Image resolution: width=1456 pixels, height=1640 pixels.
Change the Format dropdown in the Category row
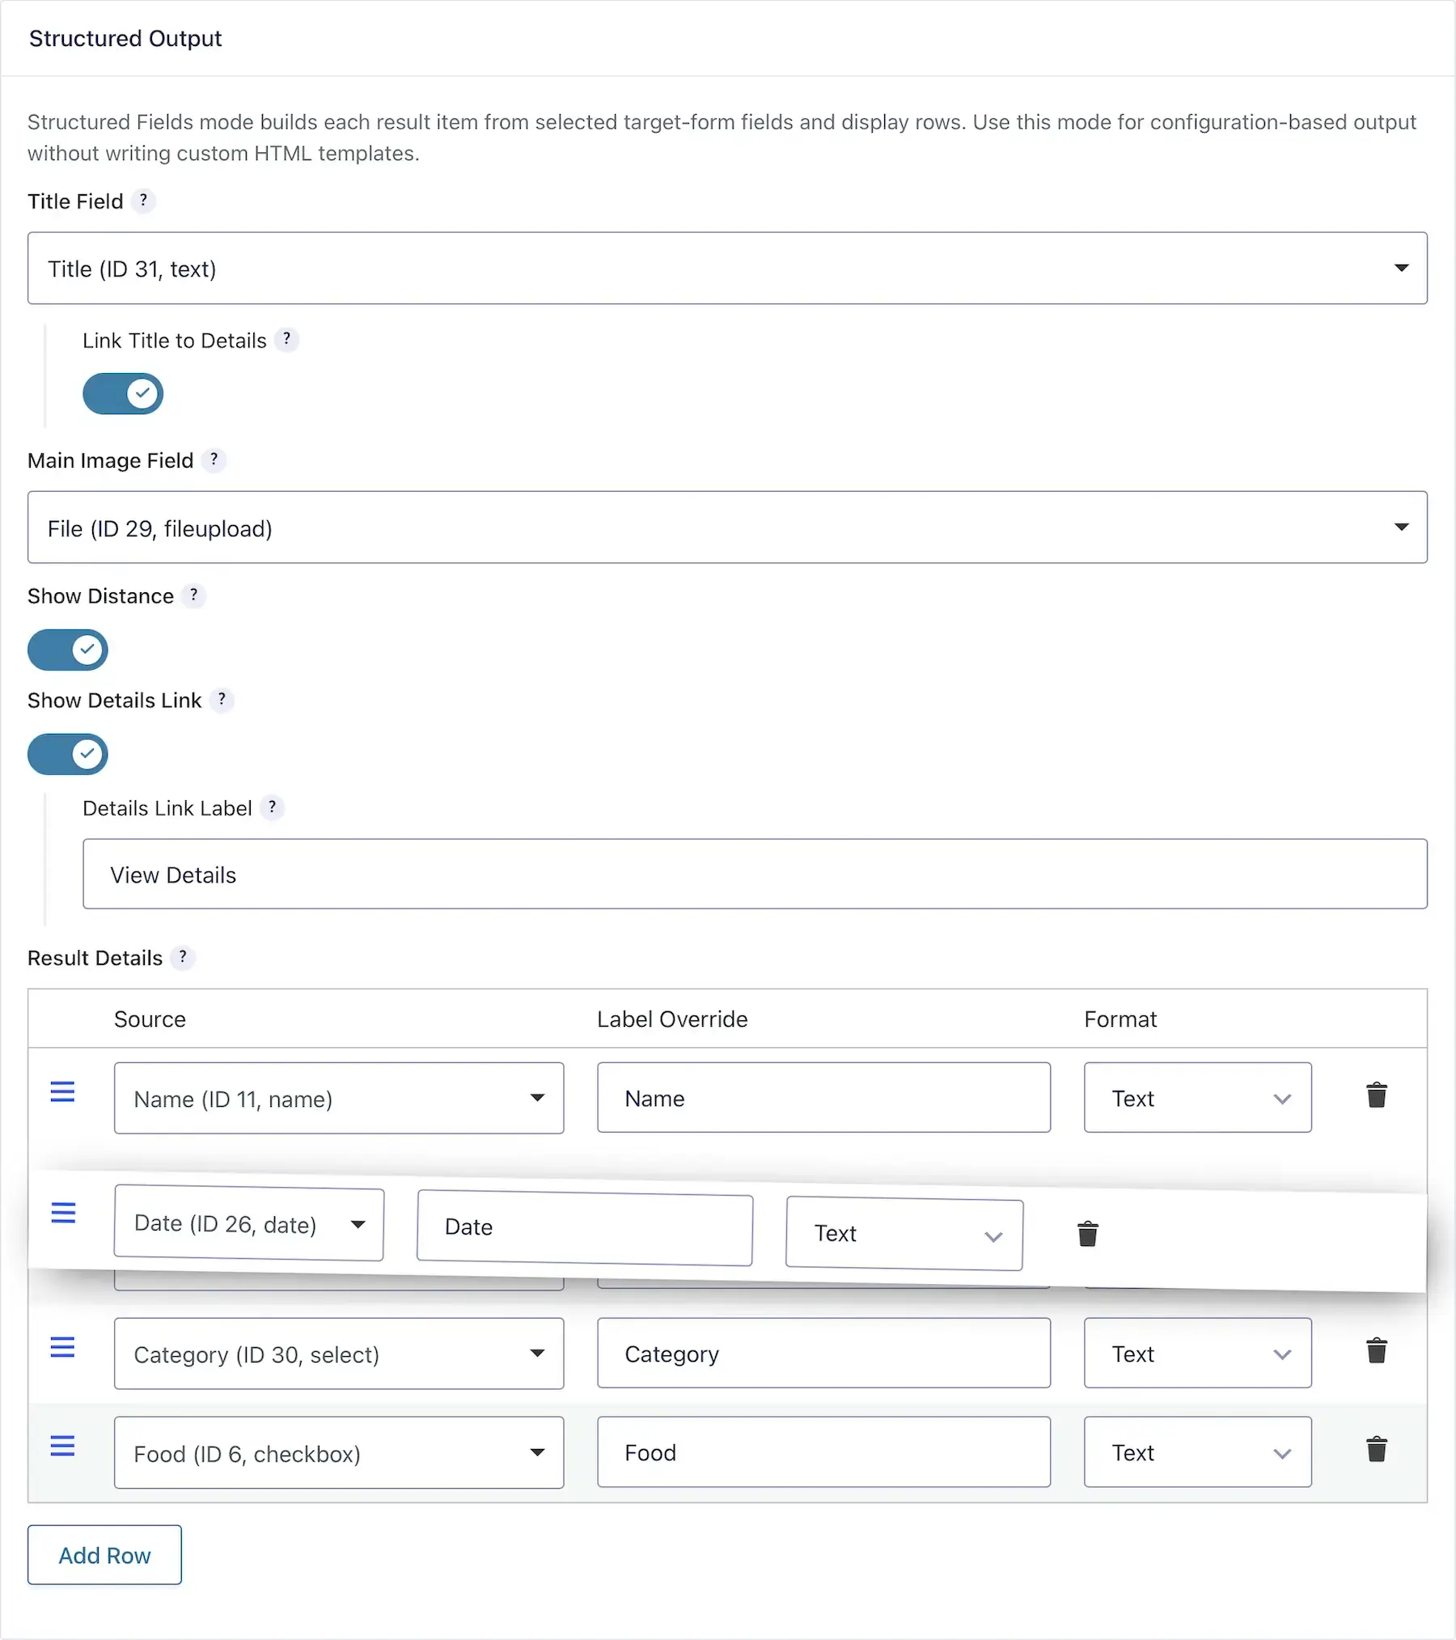1198,1354
